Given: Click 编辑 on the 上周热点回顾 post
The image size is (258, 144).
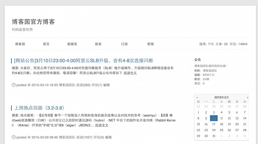Looking at the screenshot, I should pyautogui.click(x=108, y=137).
